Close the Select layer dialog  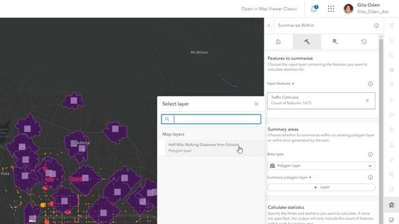(x=256, y=104)
